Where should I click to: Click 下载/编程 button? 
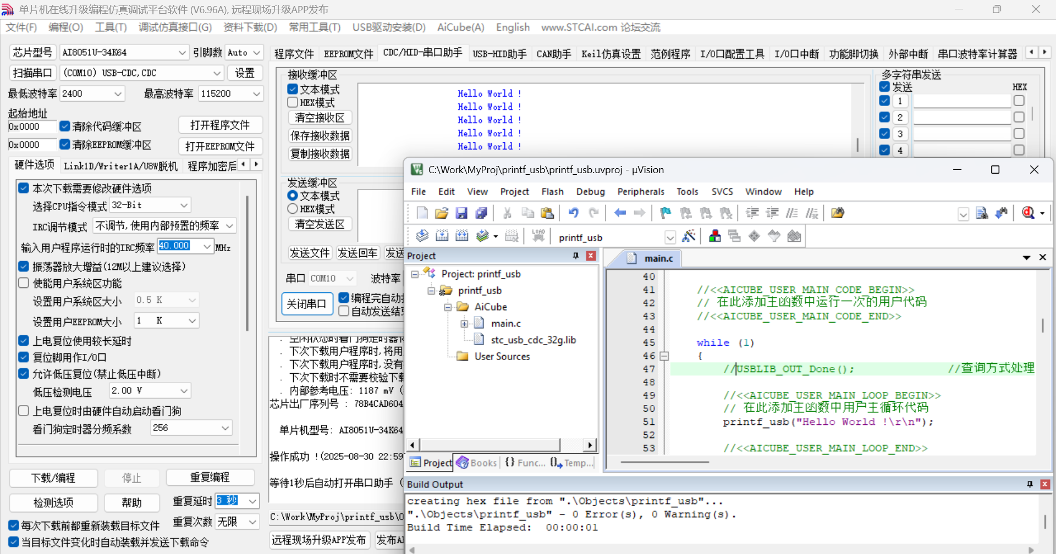click(53, 478)
